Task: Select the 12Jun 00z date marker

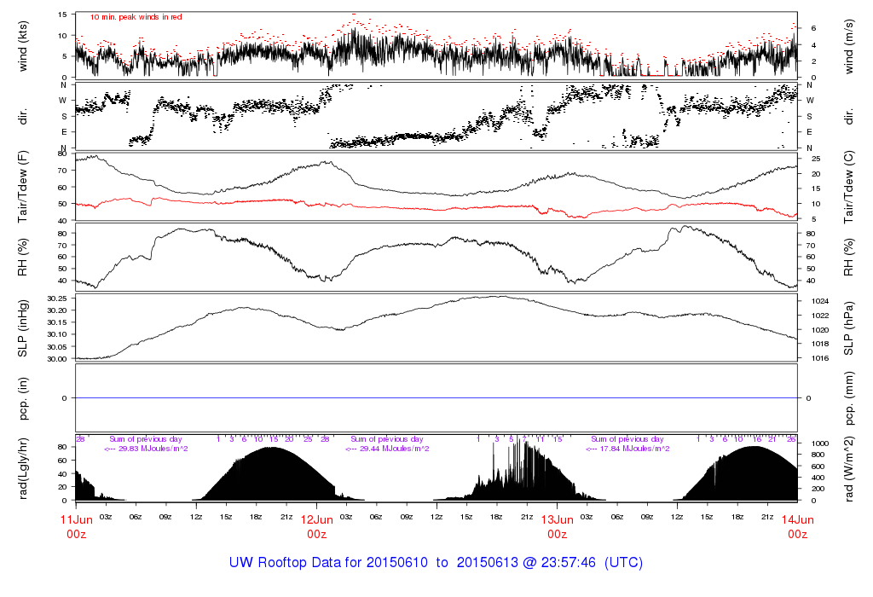Action: point(316,526)
